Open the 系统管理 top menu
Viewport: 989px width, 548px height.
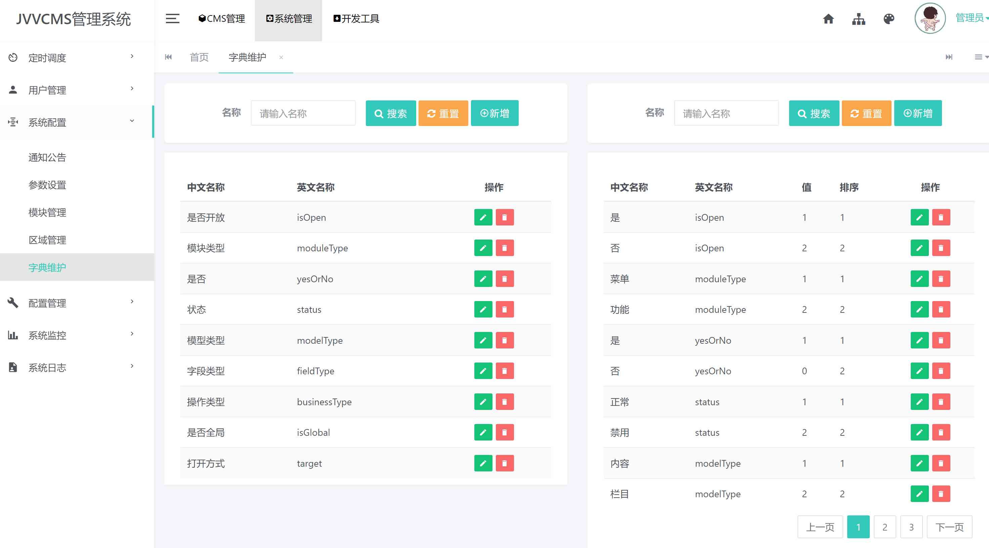coord(289,18)
